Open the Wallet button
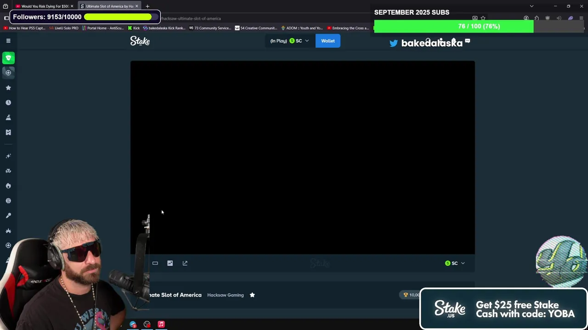This screenshot has height=330, width=588. pos(328,41)
